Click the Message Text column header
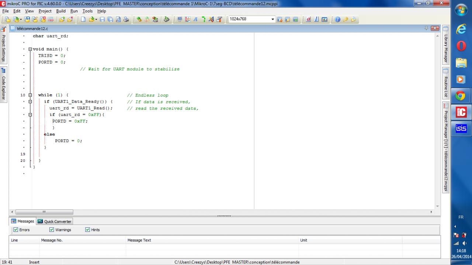472x265 pixels. pyautogui.click(x=213, y=240)
